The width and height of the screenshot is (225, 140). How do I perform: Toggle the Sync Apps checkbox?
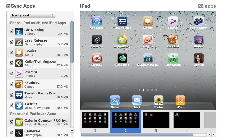pyautogui.click(x=8, y=6)
